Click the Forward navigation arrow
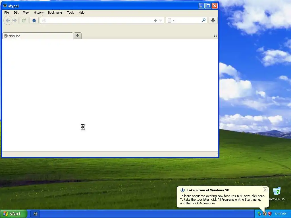 (x=15, y=20)
